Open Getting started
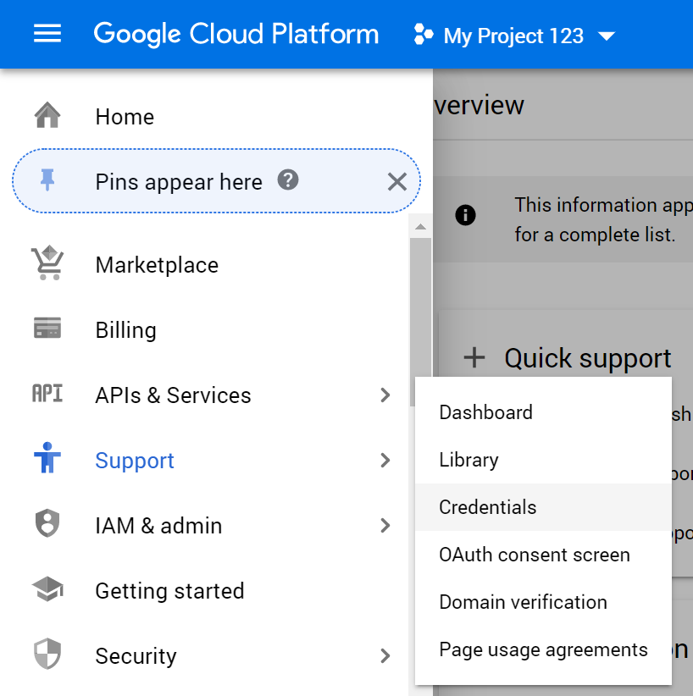Screen dimensions: 693x696 click(169, 591)
